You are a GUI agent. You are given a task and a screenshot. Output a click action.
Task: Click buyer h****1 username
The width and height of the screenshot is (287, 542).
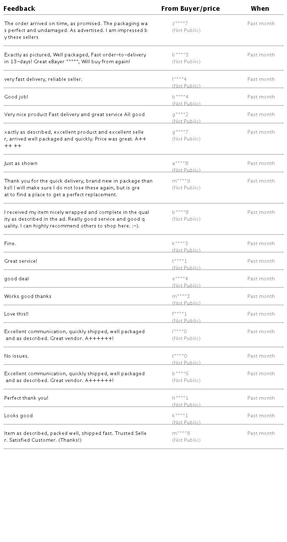(x=180, y=398)
